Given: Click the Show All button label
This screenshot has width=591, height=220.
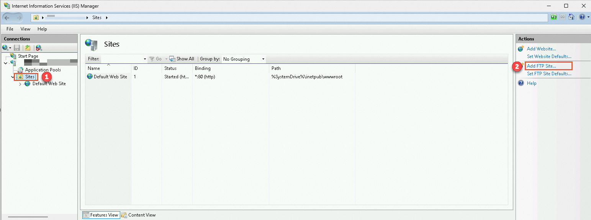Looking at the screenshot, I should tap(185, 59).
